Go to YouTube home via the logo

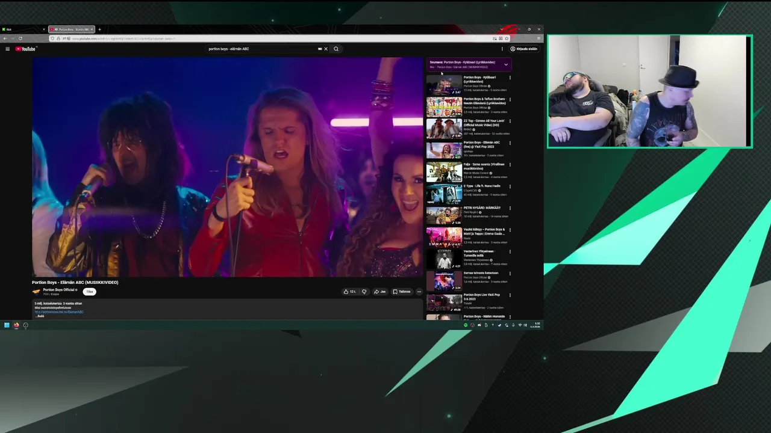pyautogui.click(x=26, y=49)
